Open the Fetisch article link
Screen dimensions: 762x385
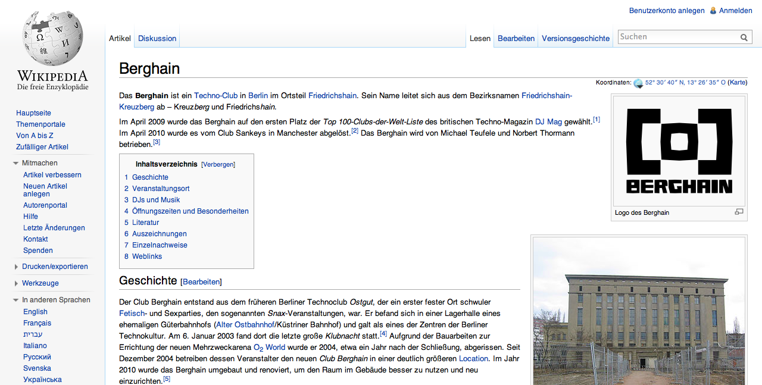[132, 314]
